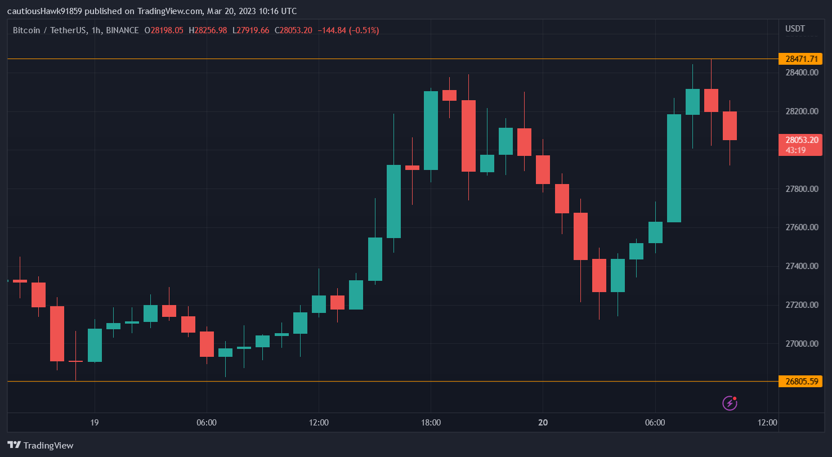Image resolution: width=832 pixels, height=457 pixels.
Task: Click the TradingView logo icon
Action: [x=14, y=445]
